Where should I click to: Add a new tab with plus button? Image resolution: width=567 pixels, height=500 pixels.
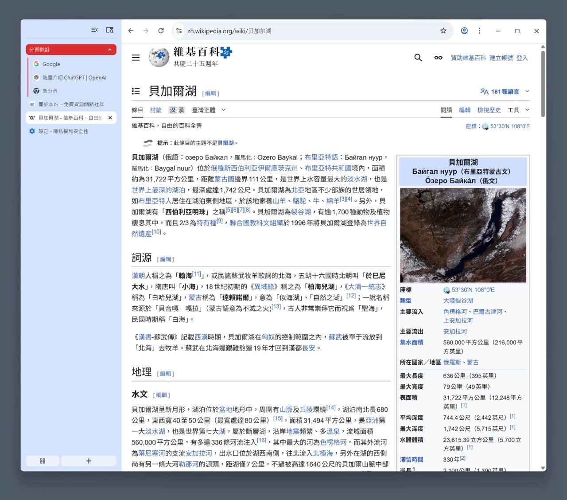point(89,461)
